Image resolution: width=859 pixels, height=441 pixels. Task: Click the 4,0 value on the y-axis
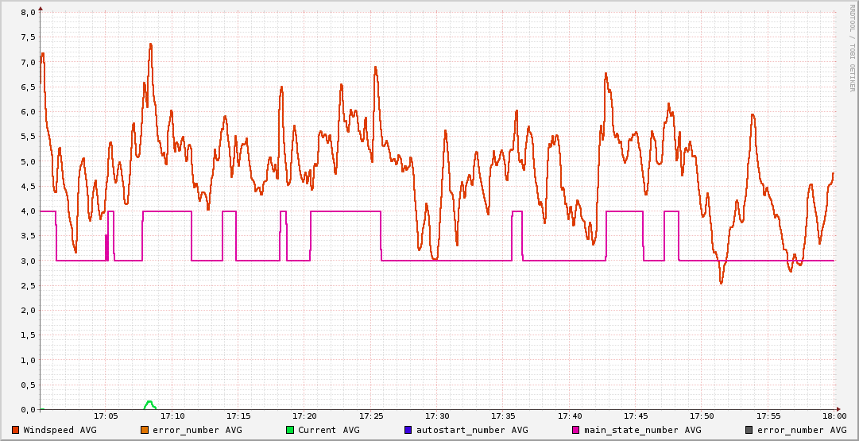pos(28,211)
